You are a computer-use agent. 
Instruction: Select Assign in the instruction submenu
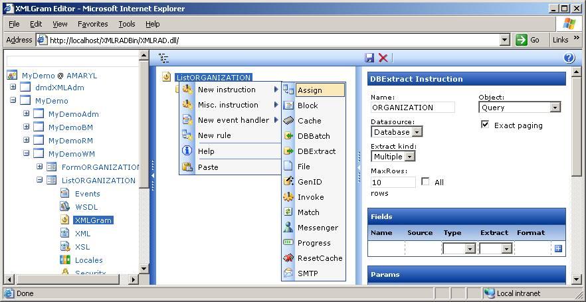coord(310,90)
